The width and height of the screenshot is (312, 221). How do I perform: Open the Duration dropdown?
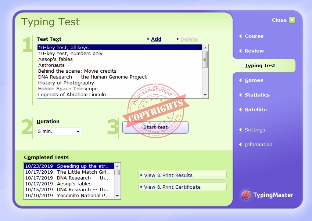coord(78,131)
